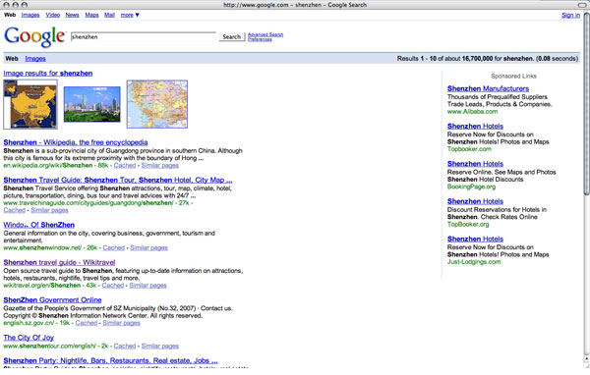Open Shenzhen Hotels ad from BookingPage.org
This screenshot has height=375, width=590.
(x=475, y=164)
